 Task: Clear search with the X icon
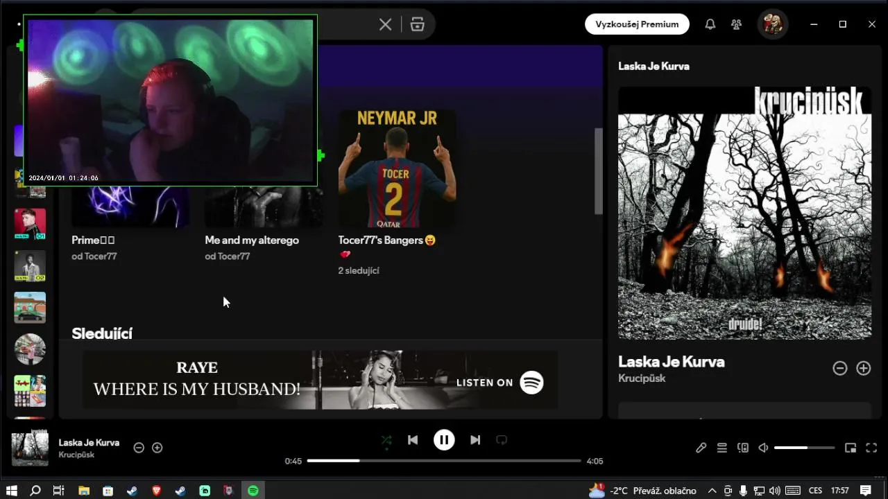point(386,24)
